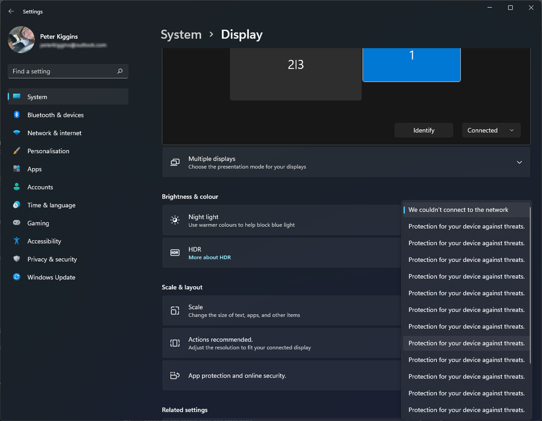Go to Network & internet
Image resolution: width=542 pixels, height=421 pixels.
click(68, 133)
